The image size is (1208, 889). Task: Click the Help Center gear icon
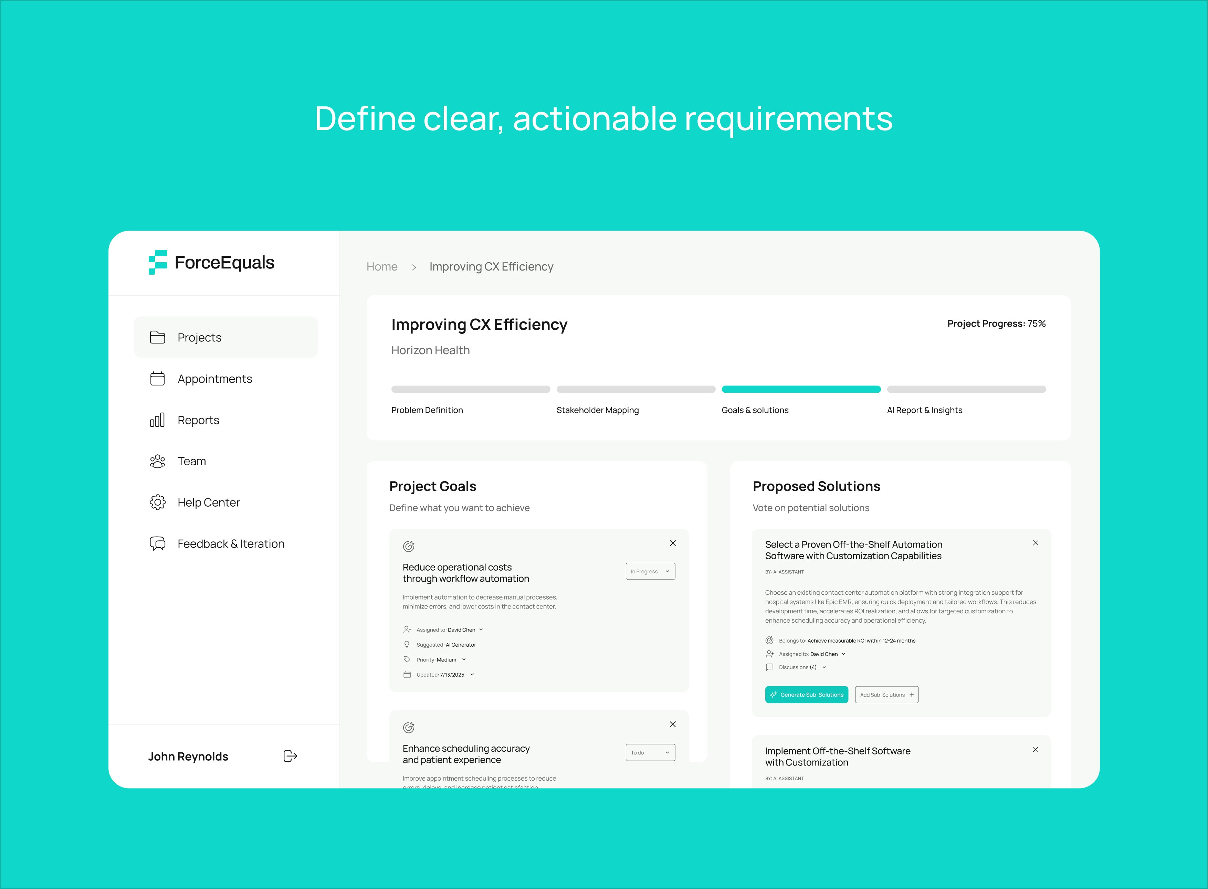click(x=157, y=502)
